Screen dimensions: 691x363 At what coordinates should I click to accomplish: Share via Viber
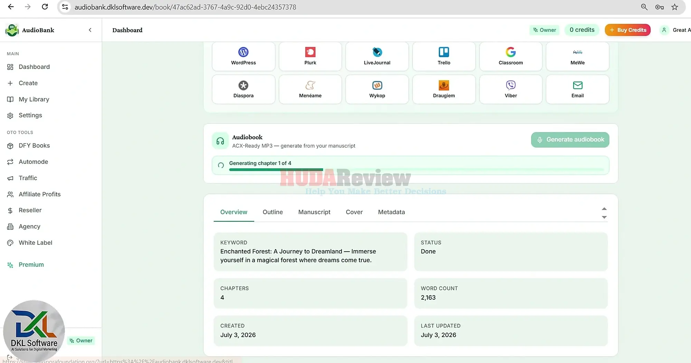(511, 90)
